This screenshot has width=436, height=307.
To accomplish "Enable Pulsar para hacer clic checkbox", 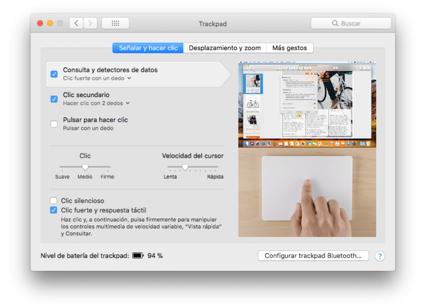I will tap(54, 124).
